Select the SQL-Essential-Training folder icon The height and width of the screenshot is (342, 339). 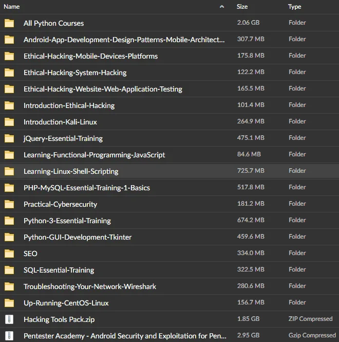coord(9,270)
